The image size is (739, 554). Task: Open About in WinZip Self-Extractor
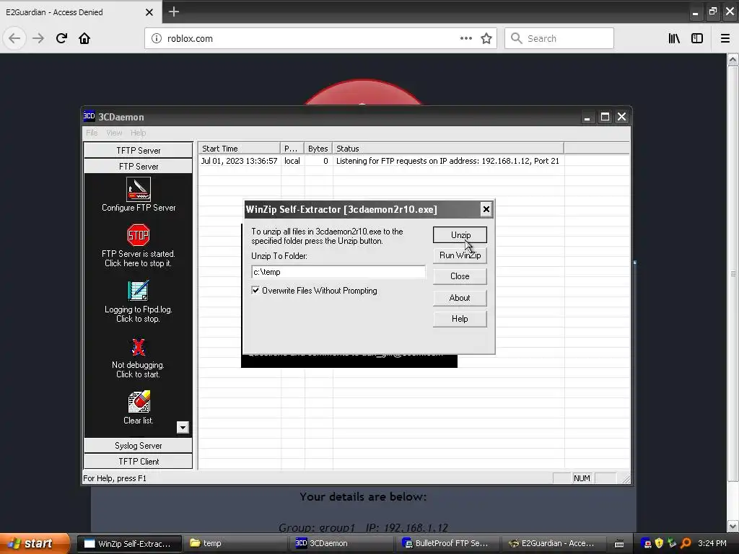(x=460, y=298)
